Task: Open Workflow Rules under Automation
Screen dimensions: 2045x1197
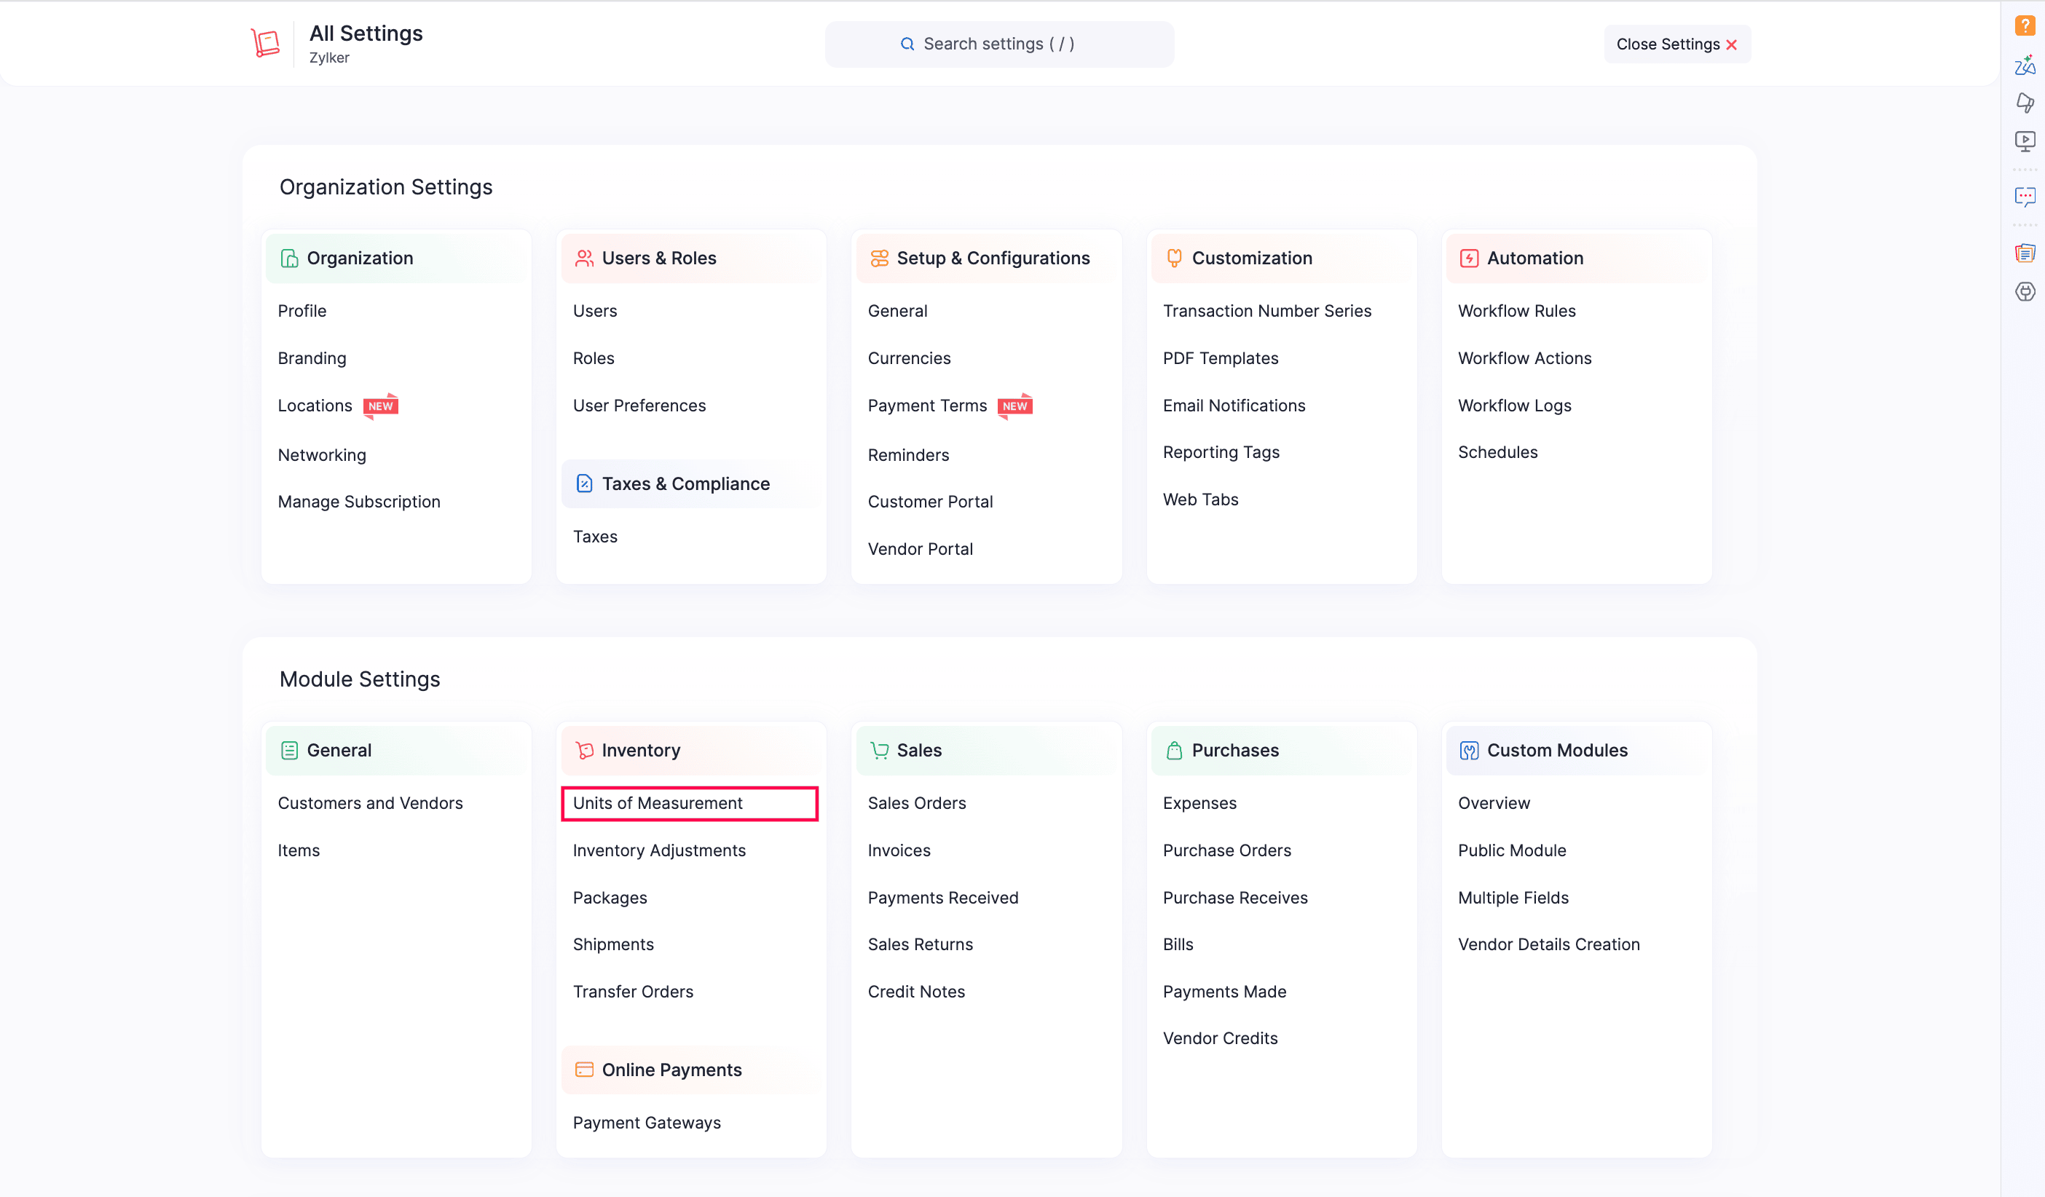Action: coord(1516,311)
